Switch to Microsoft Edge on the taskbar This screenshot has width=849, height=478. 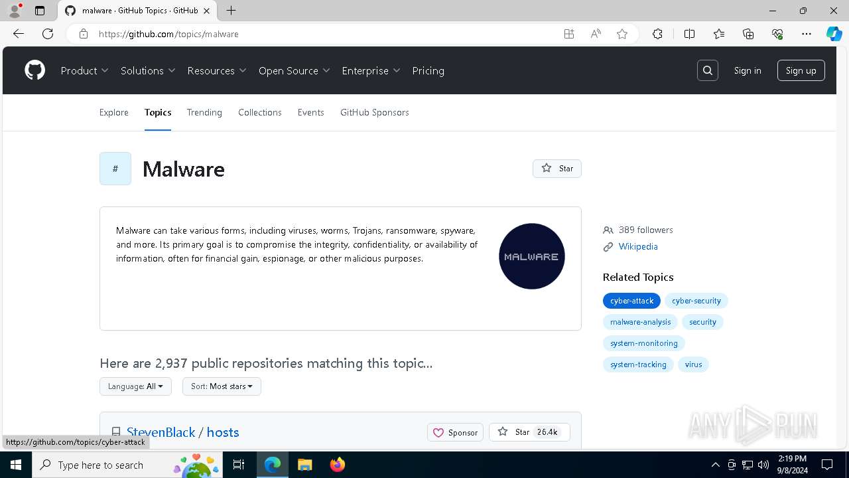273,465
